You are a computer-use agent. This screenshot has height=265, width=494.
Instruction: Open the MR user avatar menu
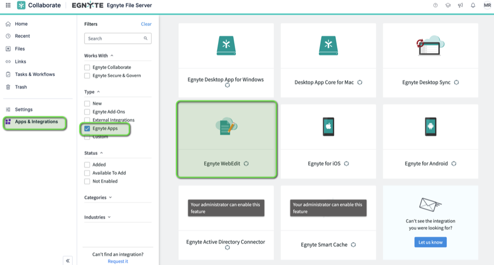487,5
